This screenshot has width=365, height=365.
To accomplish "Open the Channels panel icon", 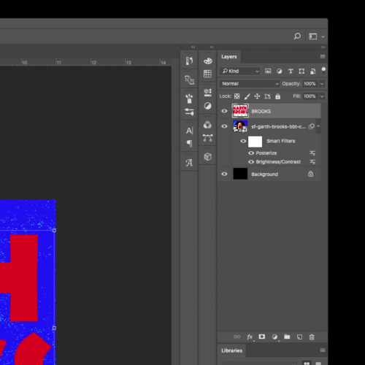I will [207, 125].
